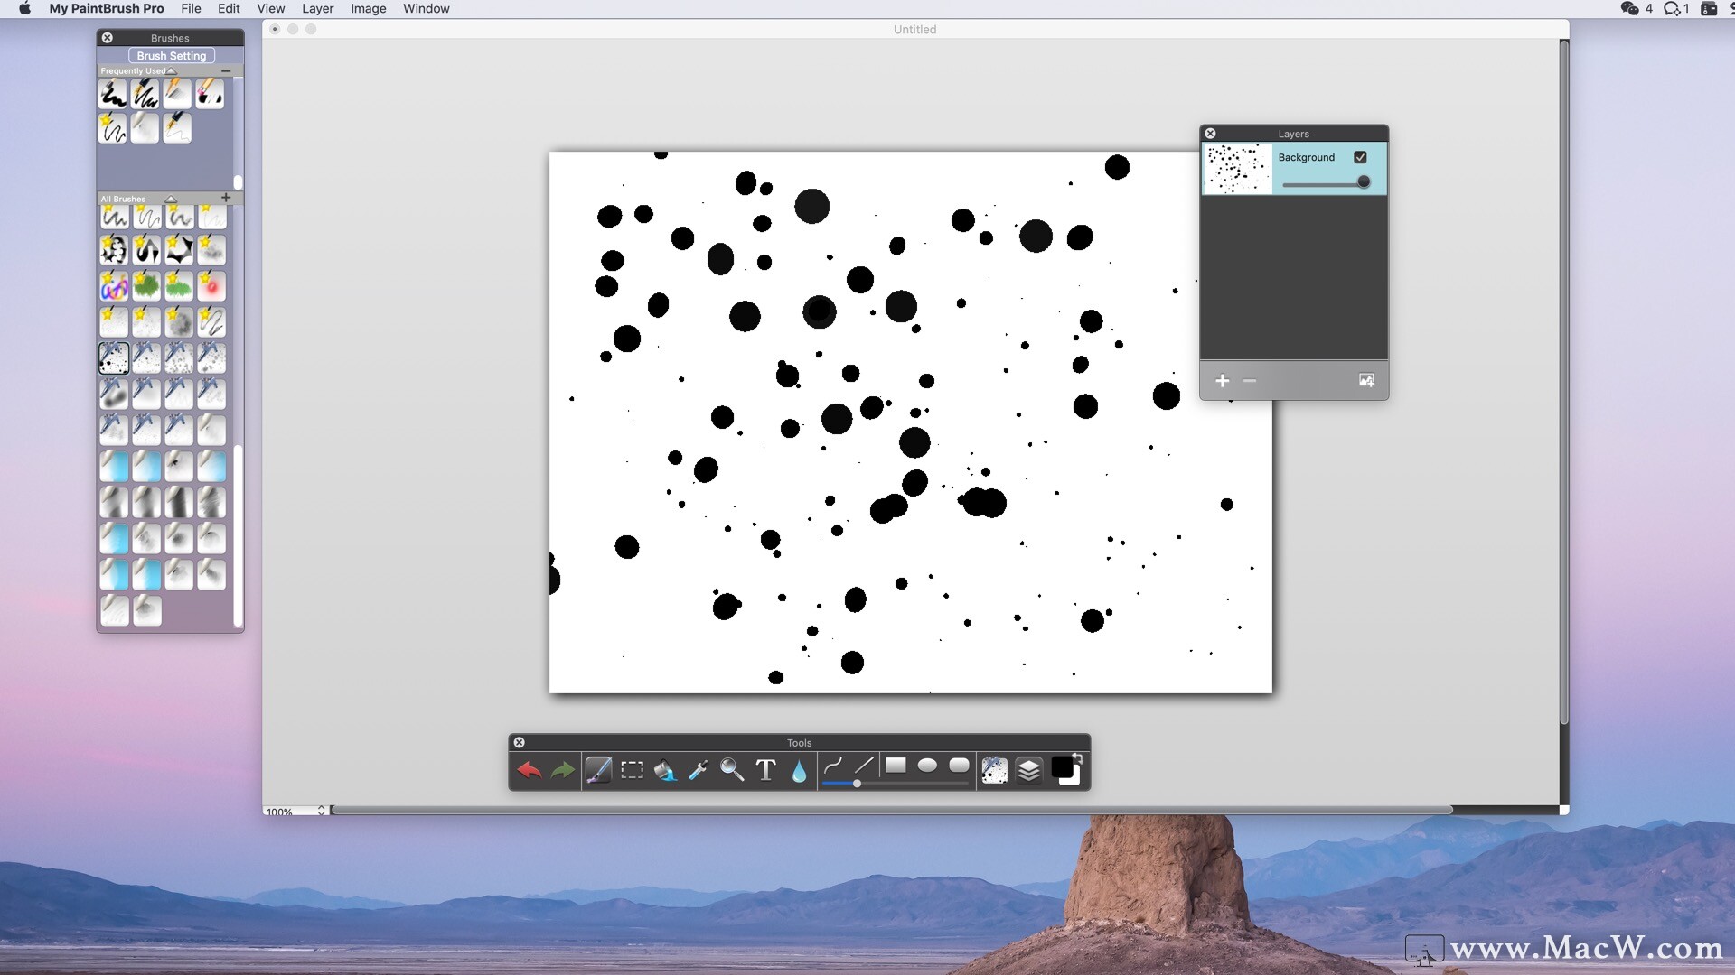Choose the eyedropper color picker tool

(x=699, y=770)
